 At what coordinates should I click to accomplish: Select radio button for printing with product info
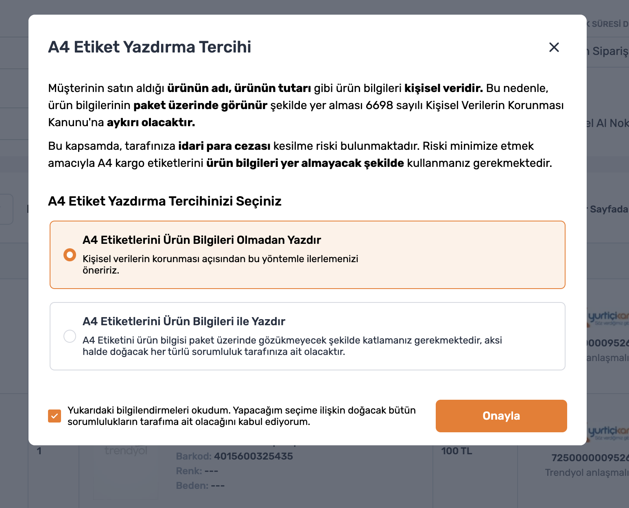point(70,336)
